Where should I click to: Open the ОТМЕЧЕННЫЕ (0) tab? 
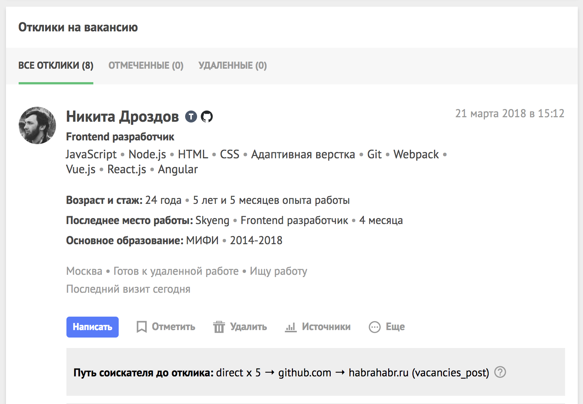[x=146, y=66]
